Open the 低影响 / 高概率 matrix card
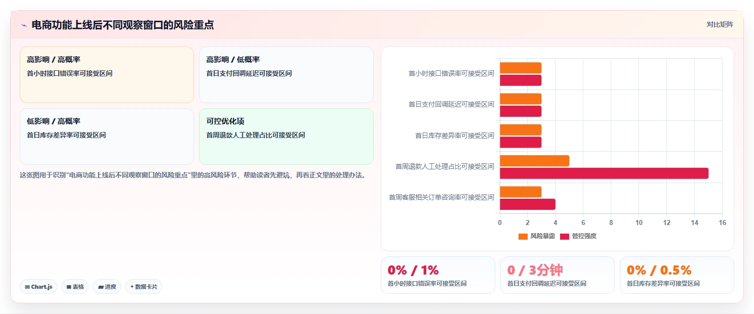Viewport: 754px width, 314px height. click(x=107, y=137)
